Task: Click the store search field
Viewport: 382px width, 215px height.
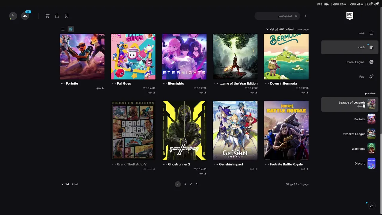Action: coord(277,16)
